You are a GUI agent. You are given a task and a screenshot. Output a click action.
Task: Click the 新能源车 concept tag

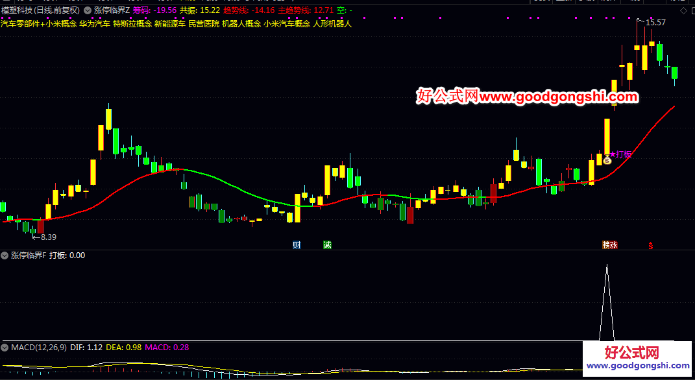coord(170,24)
